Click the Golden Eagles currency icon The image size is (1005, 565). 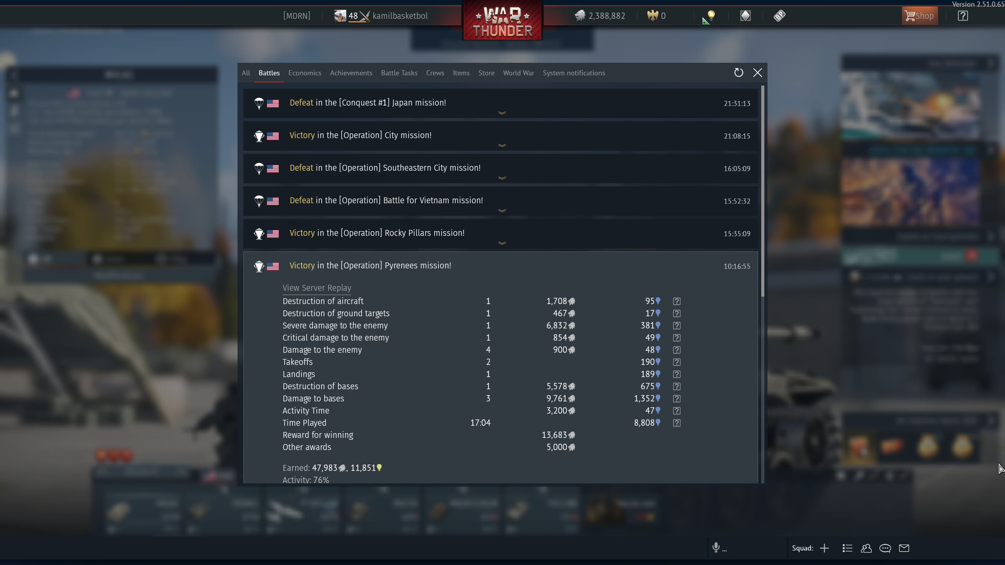(652, 16)
